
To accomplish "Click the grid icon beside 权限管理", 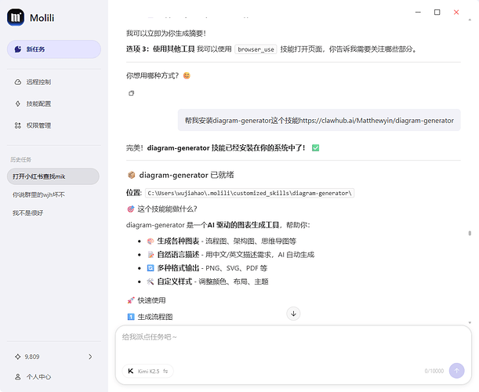I will 18,125.
